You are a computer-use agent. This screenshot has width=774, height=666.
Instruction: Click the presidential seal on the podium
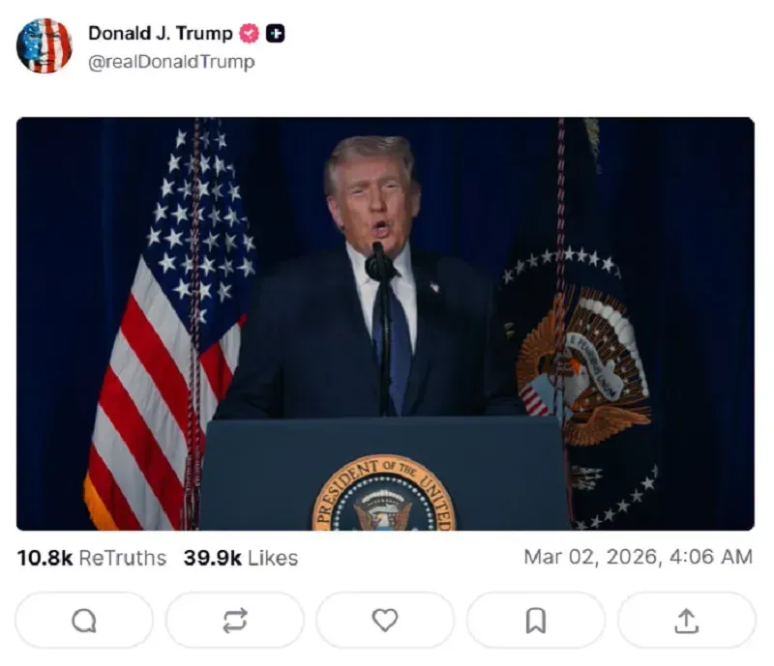pos(384,493)
